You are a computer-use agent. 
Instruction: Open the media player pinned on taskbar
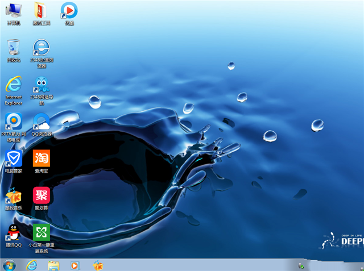tap(75, 265)
